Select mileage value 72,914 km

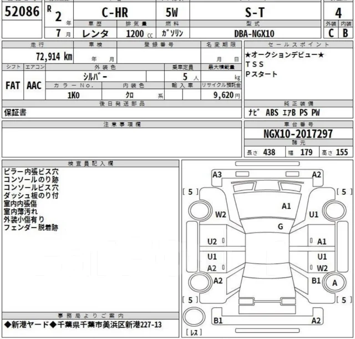click(x=54, y=57)
